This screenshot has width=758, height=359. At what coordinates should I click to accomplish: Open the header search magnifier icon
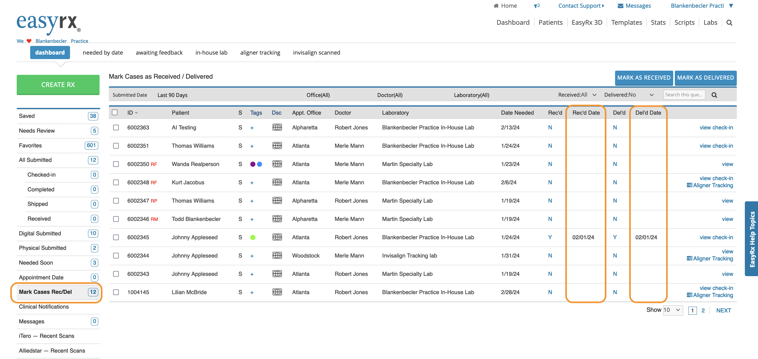tap(729, 23)
